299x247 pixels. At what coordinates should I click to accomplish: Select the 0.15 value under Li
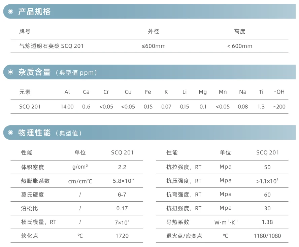pos(185,107)
